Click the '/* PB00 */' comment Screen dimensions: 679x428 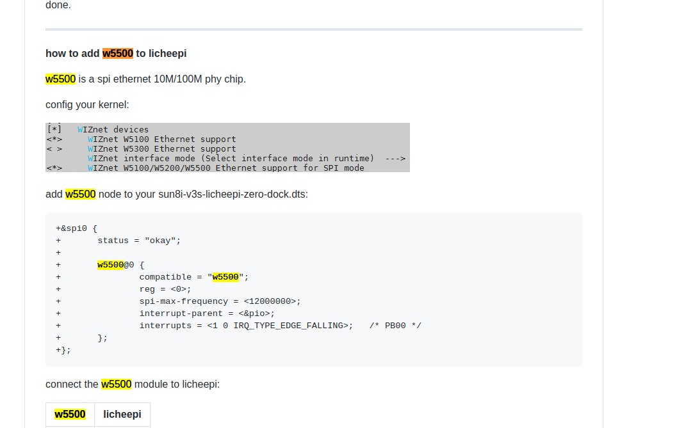pyautogui.click(x=395, y=325)
